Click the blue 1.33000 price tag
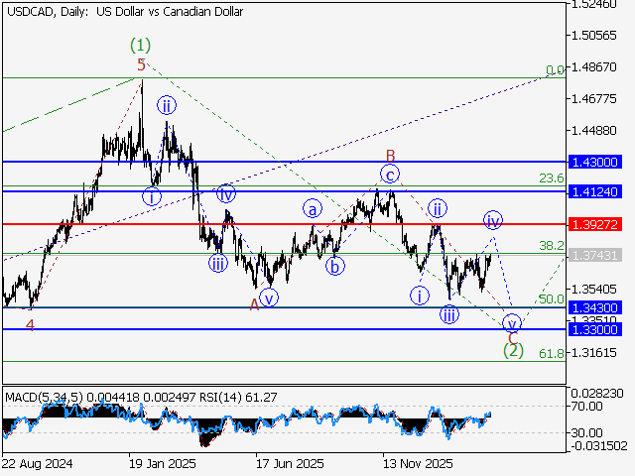This screenshot has width=635, height=476. point(595,329)
